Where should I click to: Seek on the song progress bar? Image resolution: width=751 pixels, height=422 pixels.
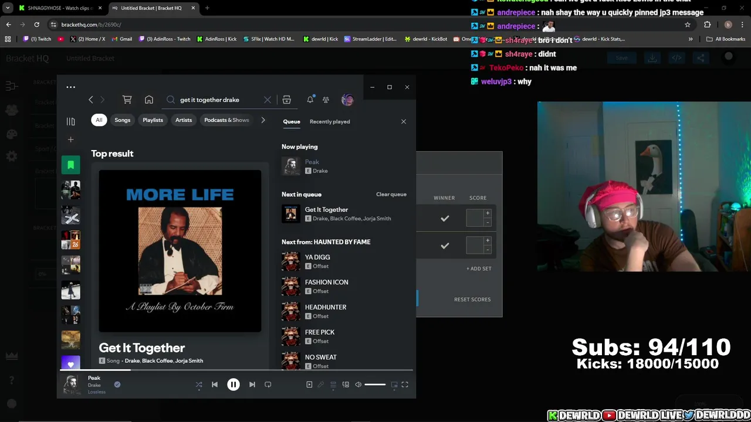236,370
